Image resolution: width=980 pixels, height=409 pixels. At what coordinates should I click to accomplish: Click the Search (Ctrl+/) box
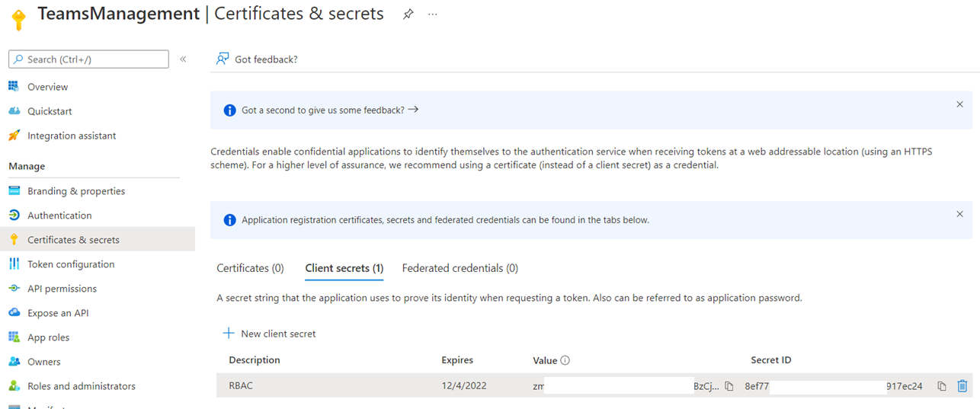(x=88, y=59)
